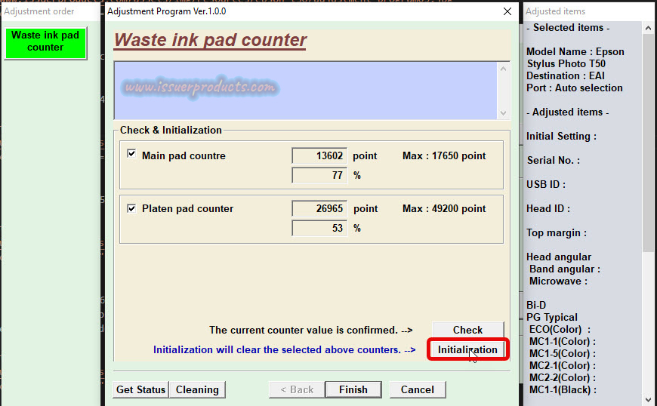
Task: Cancel the adjustment dialog
Action: pyautogui.click(x=418, y=389)
